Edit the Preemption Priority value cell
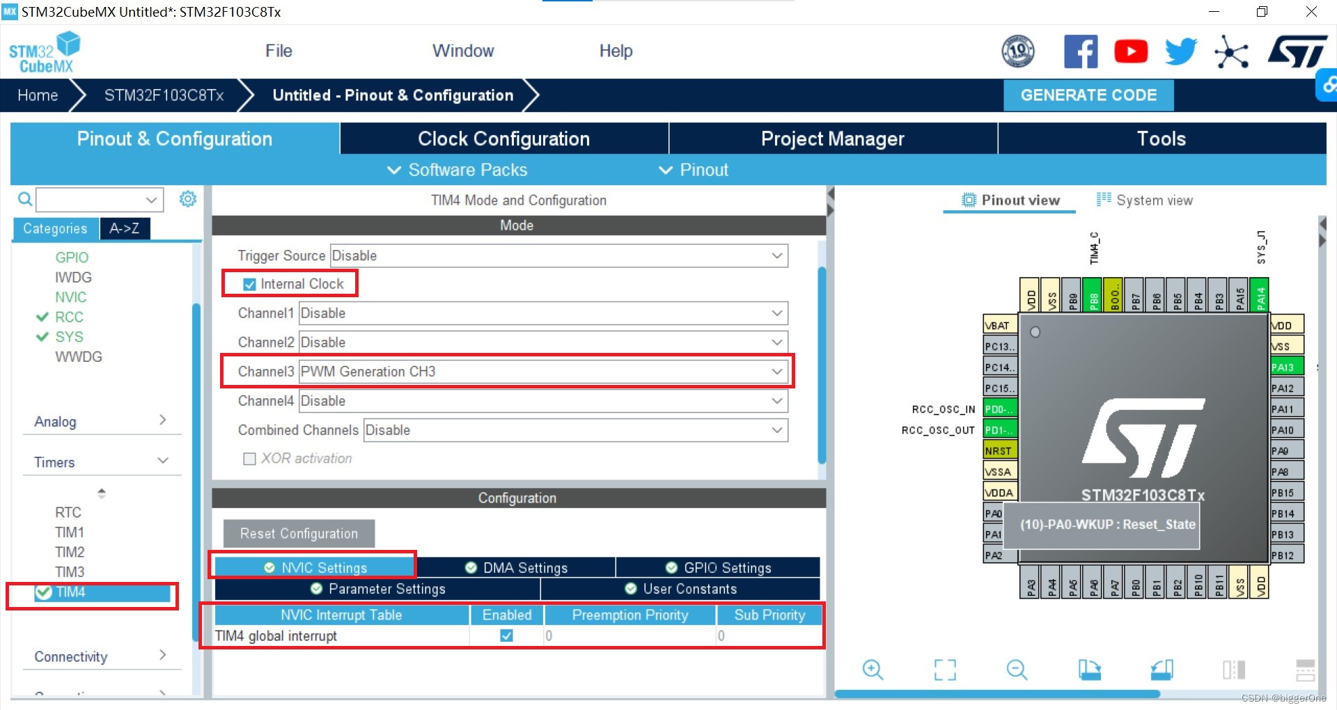This screenshot has height=710, width=1337. pos(630,636)
